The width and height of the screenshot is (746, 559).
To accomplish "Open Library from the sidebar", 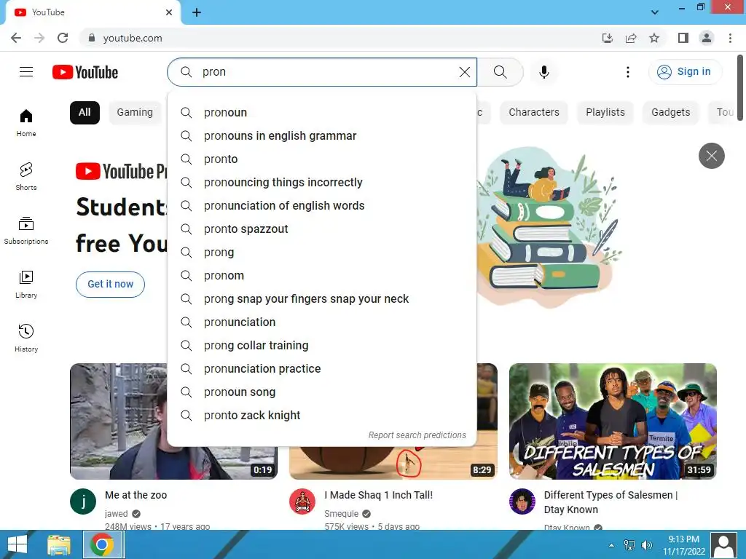I will click(26, 285).
